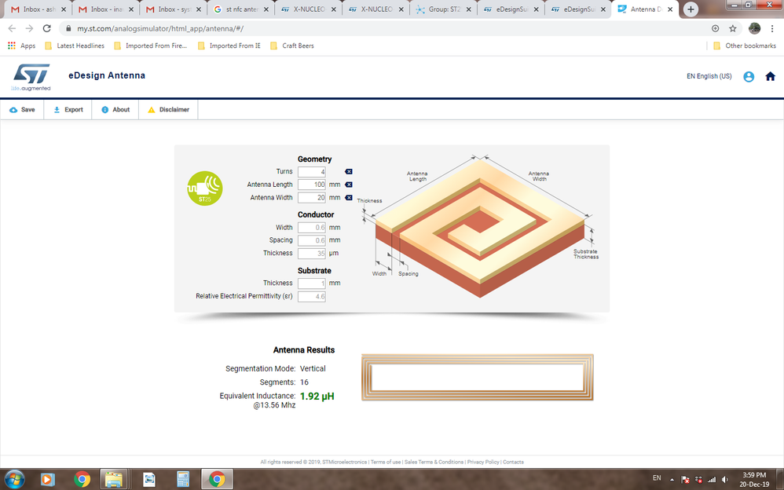Click the Export toolbar button
This screenshot has width=784, height=490.
(68, 109)
